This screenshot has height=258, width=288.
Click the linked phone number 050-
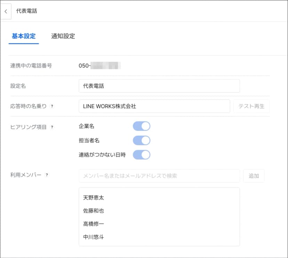99,66
